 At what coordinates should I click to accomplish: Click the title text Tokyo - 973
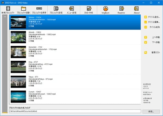coord(33,77)
